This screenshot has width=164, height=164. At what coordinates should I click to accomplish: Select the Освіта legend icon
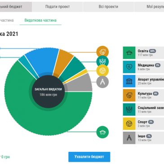tap(129, 53)
